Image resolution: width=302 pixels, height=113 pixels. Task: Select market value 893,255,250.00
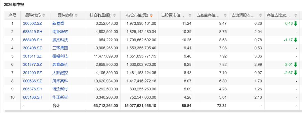pos(143,89)
